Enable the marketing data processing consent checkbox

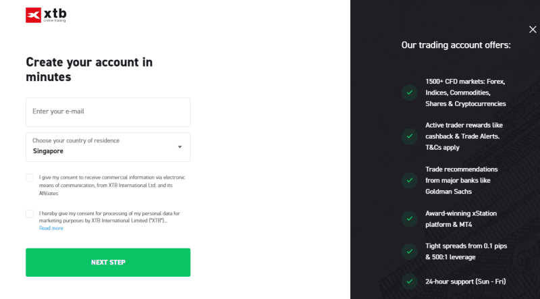pos(30,214)
